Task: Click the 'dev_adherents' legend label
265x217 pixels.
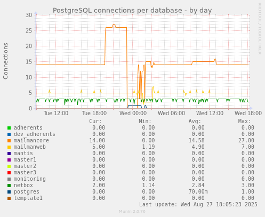Action: coord(35,134)
